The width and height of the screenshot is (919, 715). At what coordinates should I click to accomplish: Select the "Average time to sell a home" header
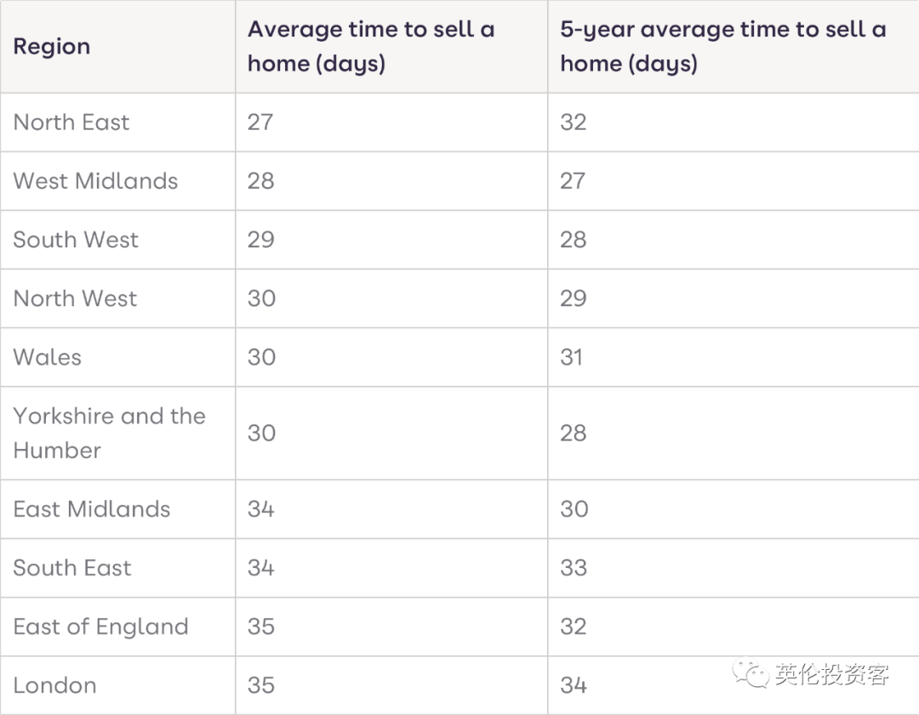pos(371,46)
